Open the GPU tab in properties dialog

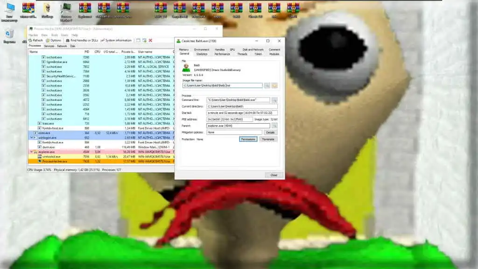[232, 50]
